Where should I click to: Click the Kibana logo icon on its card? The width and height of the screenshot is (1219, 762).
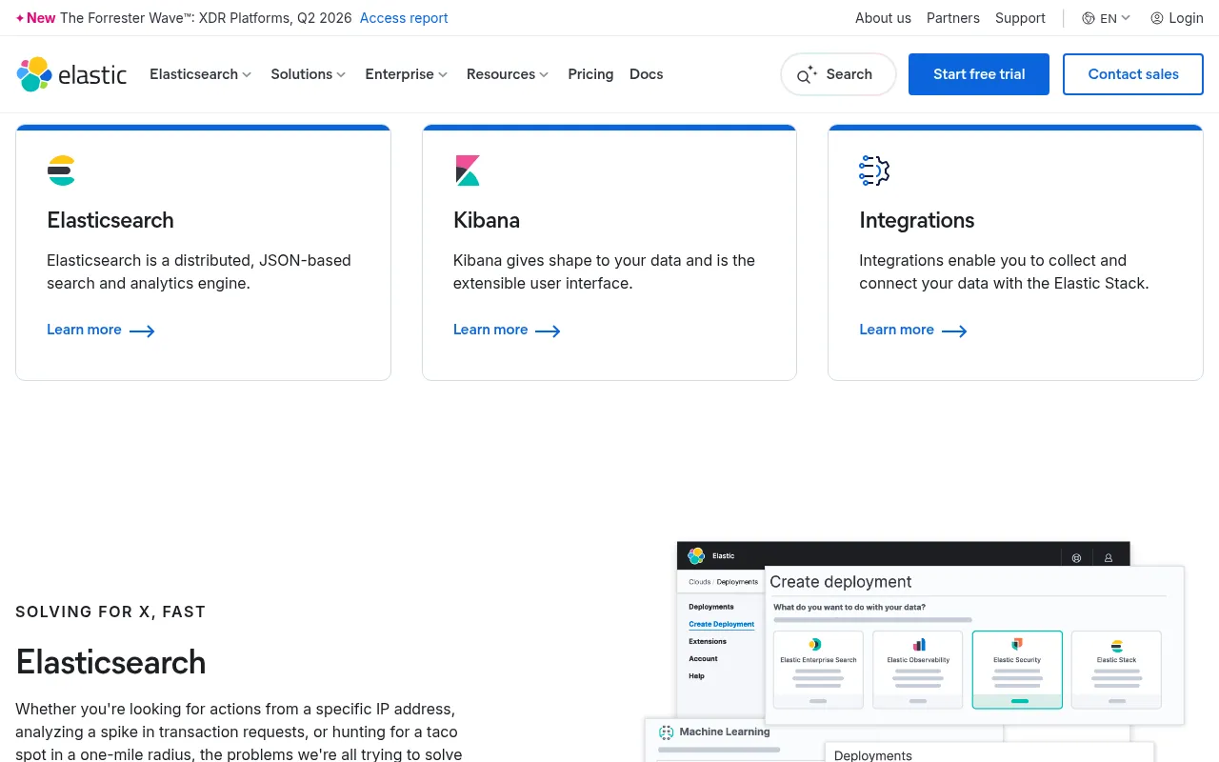[468, 170]
